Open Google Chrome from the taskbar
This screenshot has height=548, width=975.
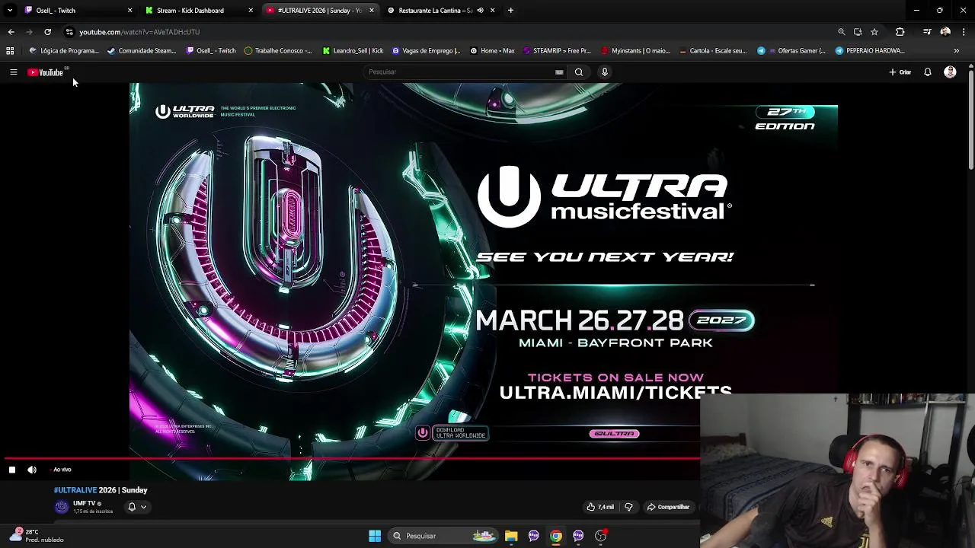point(556,536)
